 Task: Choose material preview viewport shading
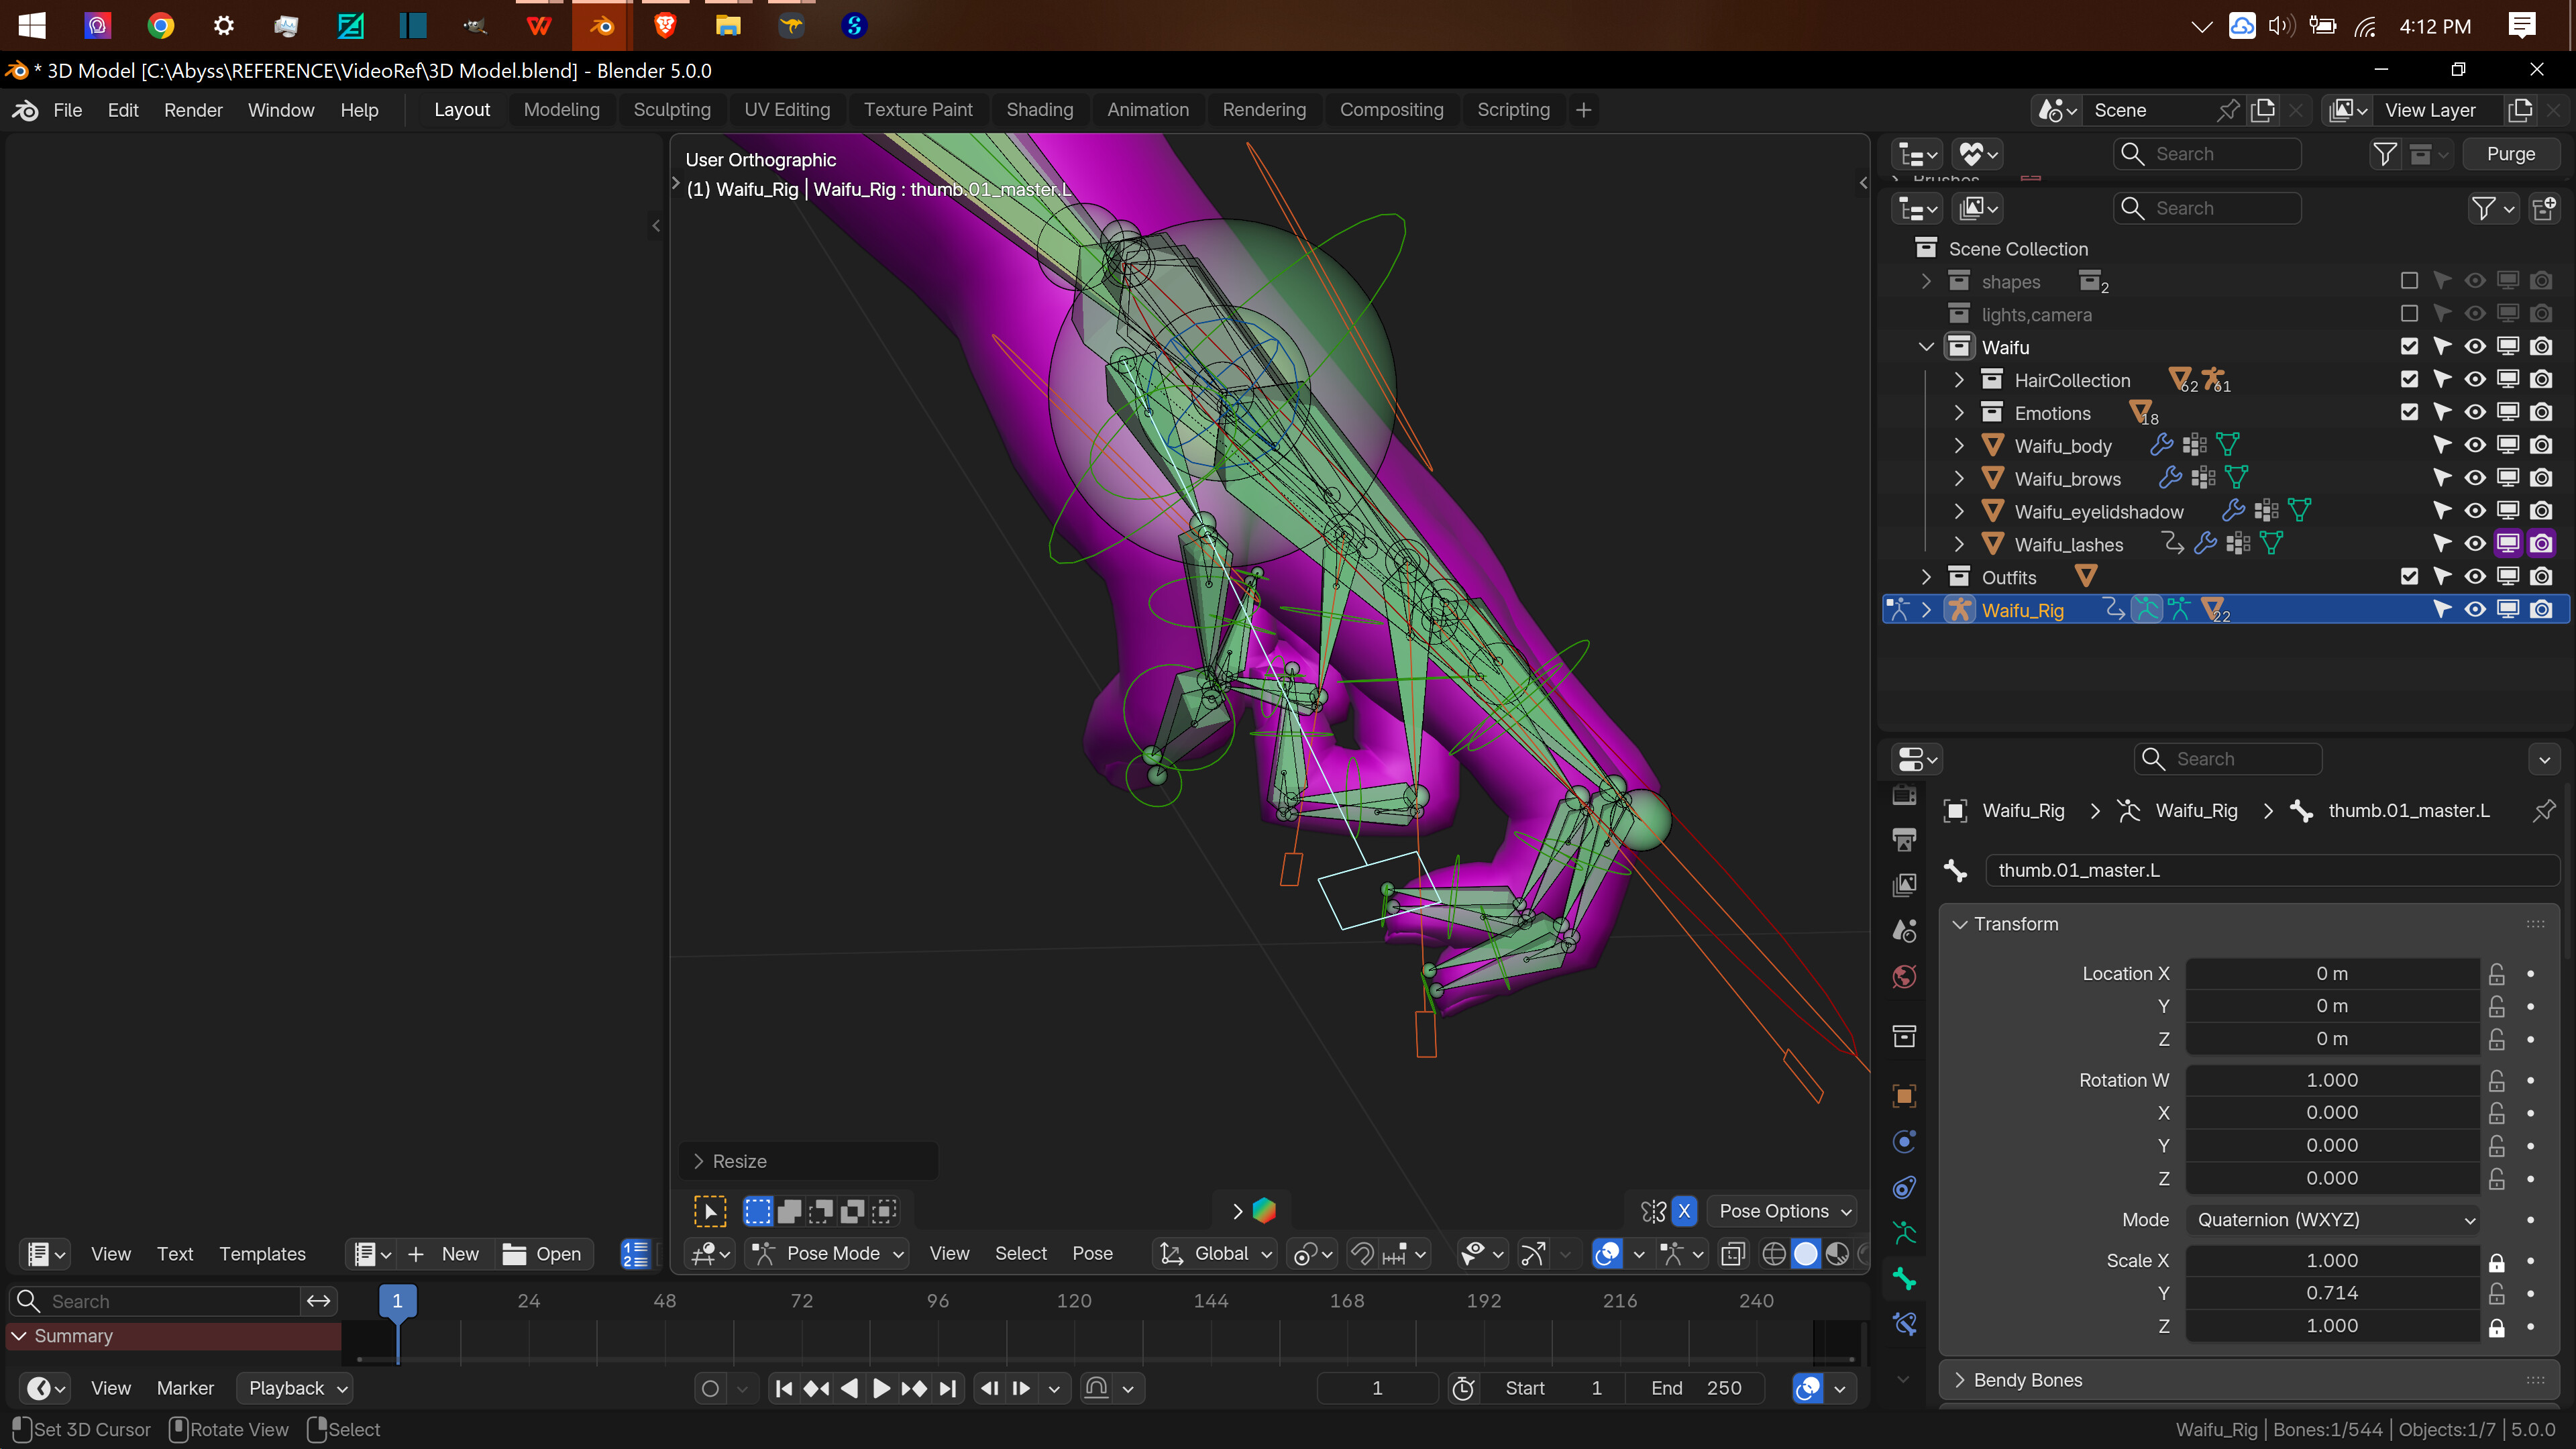(x=1838, y=1253)
